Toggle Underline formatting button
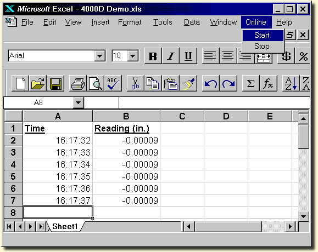Viewport: 318px width, 252px height. [x=188, y=56]
